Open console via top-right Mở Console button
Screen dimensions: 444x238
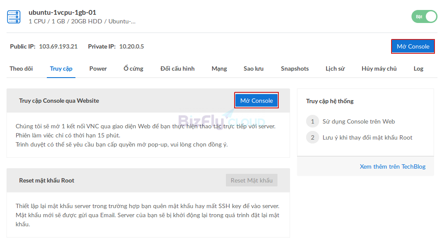tap(413, 46)
